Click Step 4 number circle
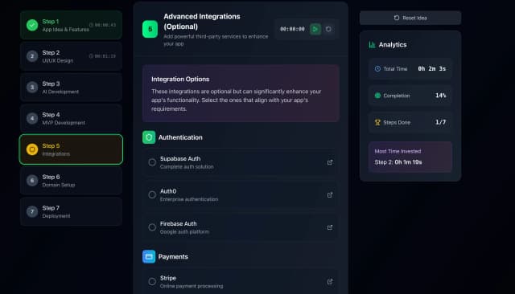 point(32,118)
